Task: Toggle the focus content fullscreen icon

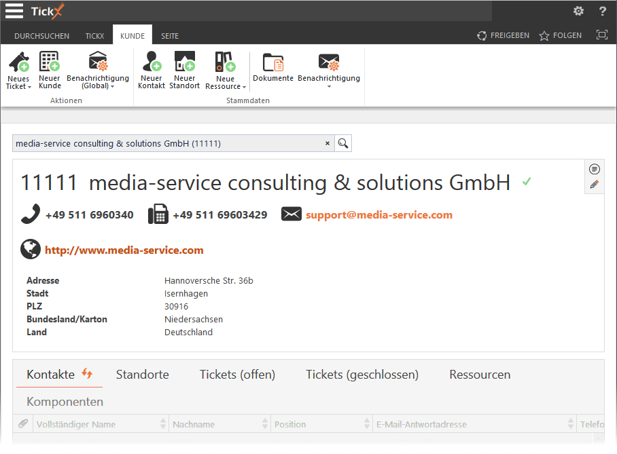Action: pos(601,35)
